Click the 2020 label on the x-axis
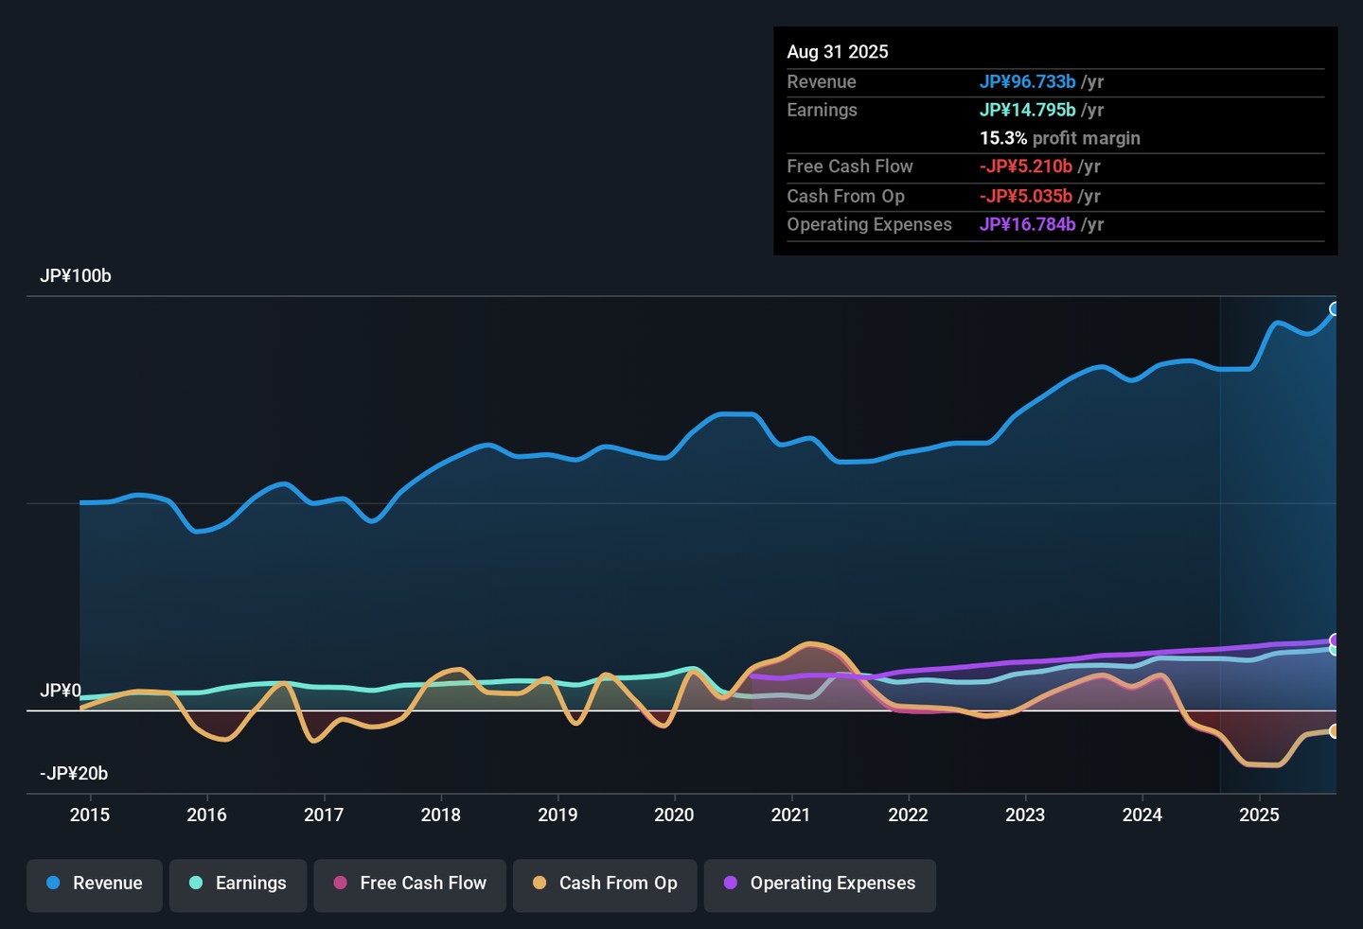 click(674, 815)
